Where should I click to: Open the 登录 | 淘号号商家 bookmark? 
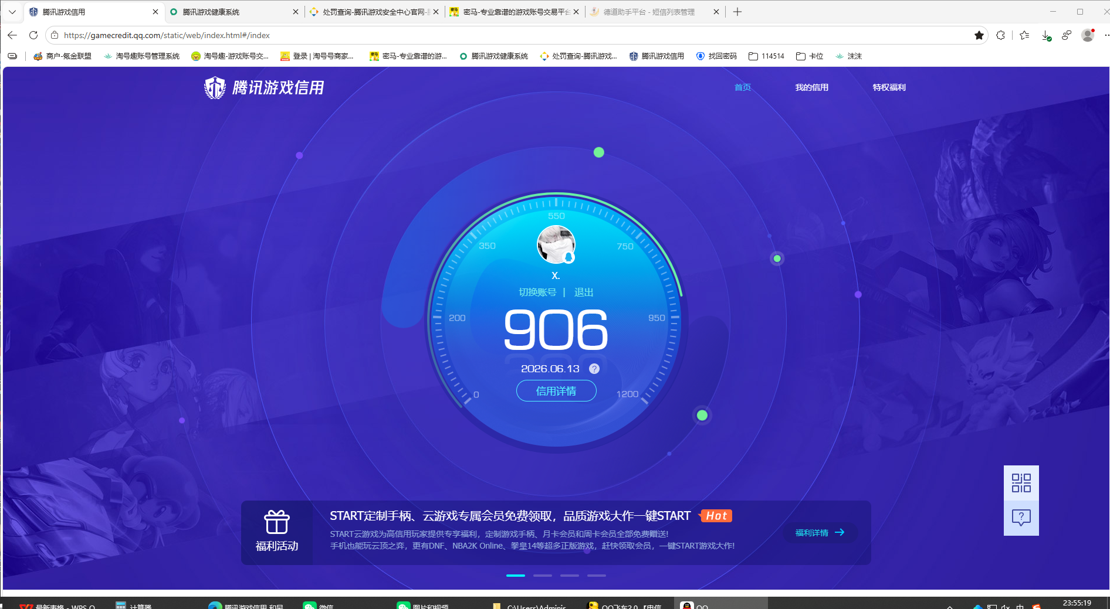[317, 56]
